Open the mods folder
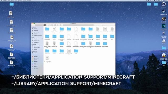Screen dimensions: 168x94 76,51
